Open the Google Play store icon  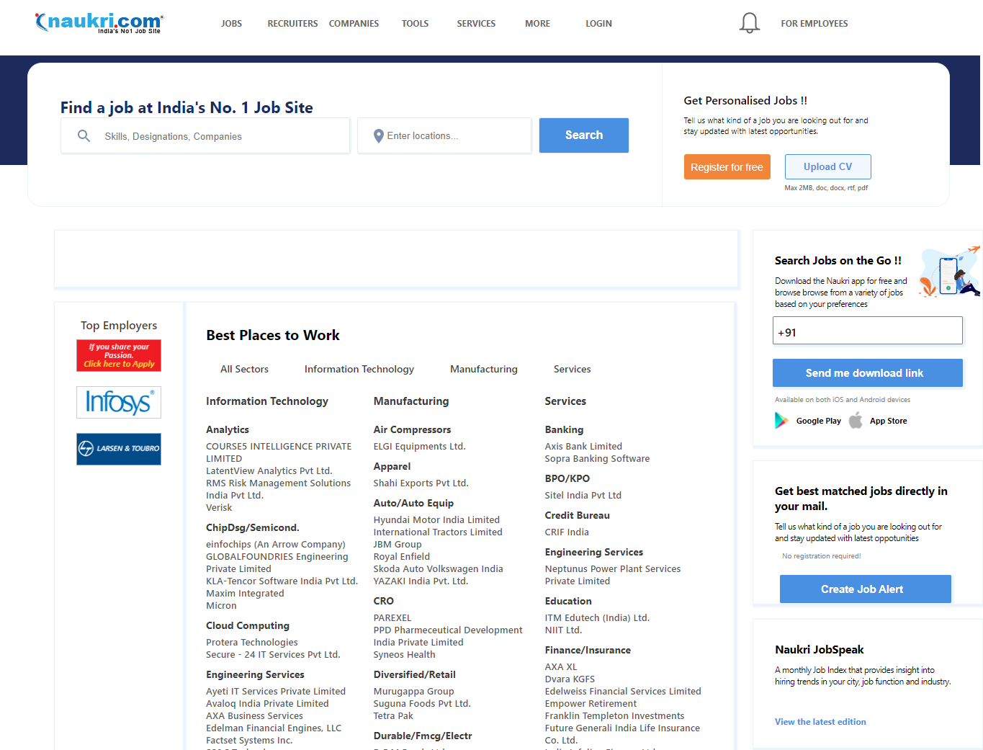point(781,421)
